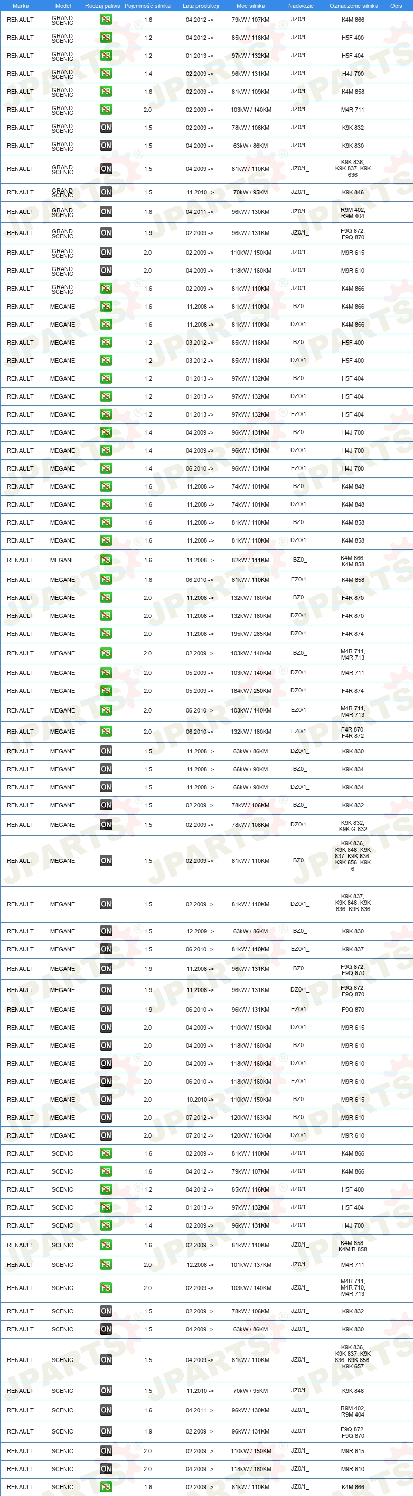Click the '82kW / 111KM' power cell
Viewport: 413px width, 1496px height.
[x=251, y=560]
